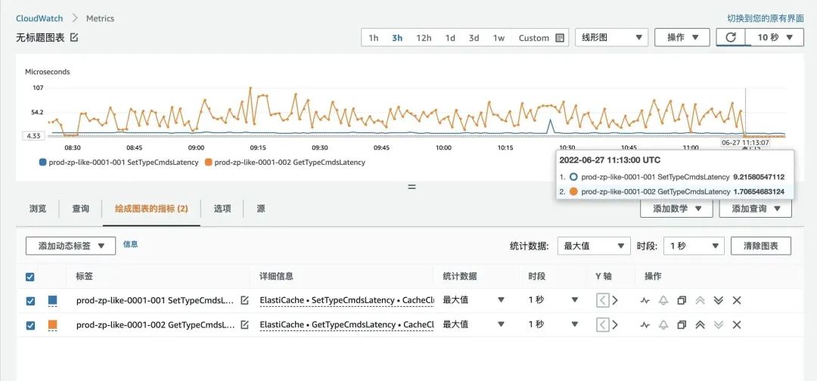Screen dimensions: 817x381
Task: Open the 操作 actions dropdown
Action: click(x=682, y=38)
